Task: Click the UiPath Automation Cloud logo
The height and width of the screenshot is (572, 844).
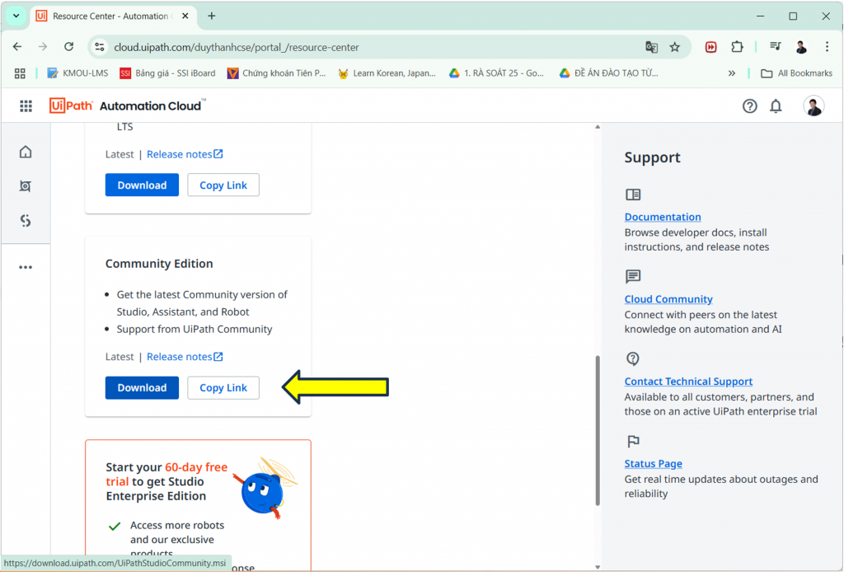Action: pyautogui.click(x=128, y=105)
